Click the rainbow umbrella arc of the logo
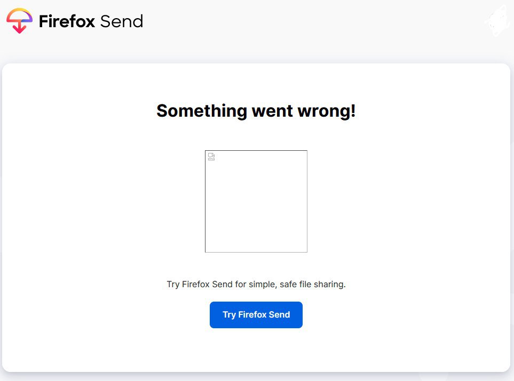Viewport: 514px width, 381px height. tap(19, 15)
